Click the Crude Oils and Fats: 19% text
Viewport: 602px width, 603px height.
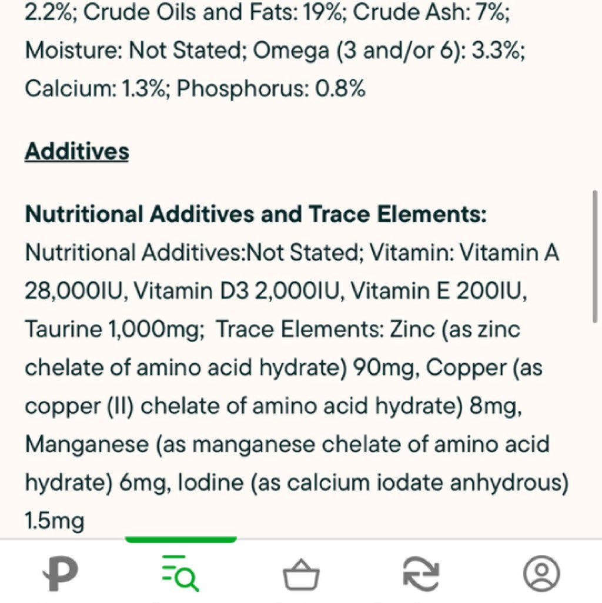(212, 12)
